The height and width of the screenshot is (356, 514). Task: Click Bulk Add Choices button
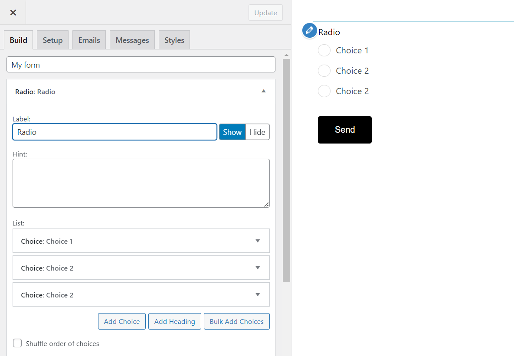tap(236, 321)
